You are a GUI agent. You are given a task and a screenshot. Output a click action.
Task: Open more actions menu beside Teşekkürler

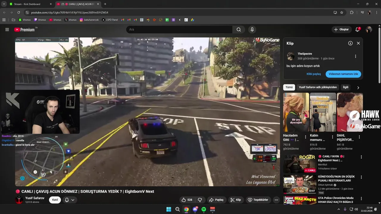pos(276,200)
